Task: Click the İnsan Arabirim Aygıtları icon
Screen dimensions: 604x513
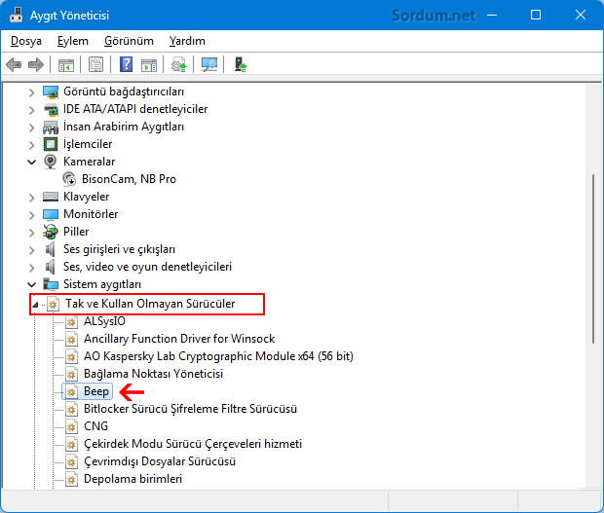Action: click(x=51, y=127)
